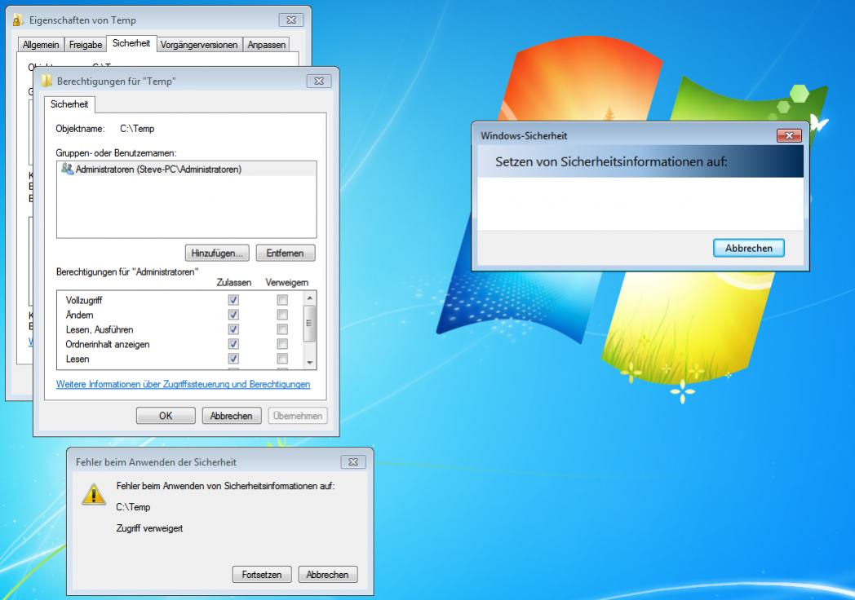Click the Vollzugriff permission label
The height and width of the screenshot is (600, 855).
(84, 300)
